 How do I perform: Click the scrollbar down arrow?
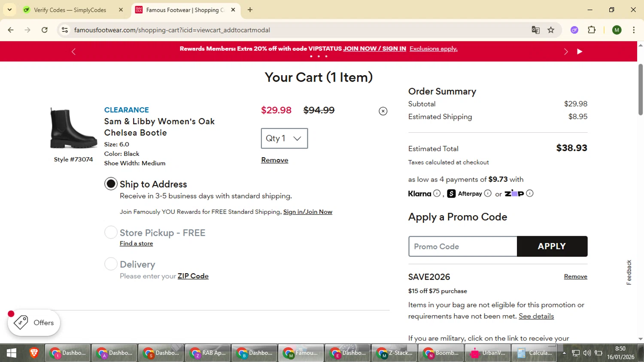641,339
